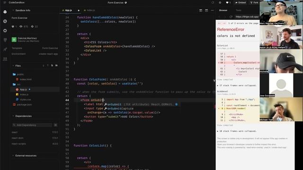
Task: Click the split editor layout icon
Action: (x=201, y=10)
